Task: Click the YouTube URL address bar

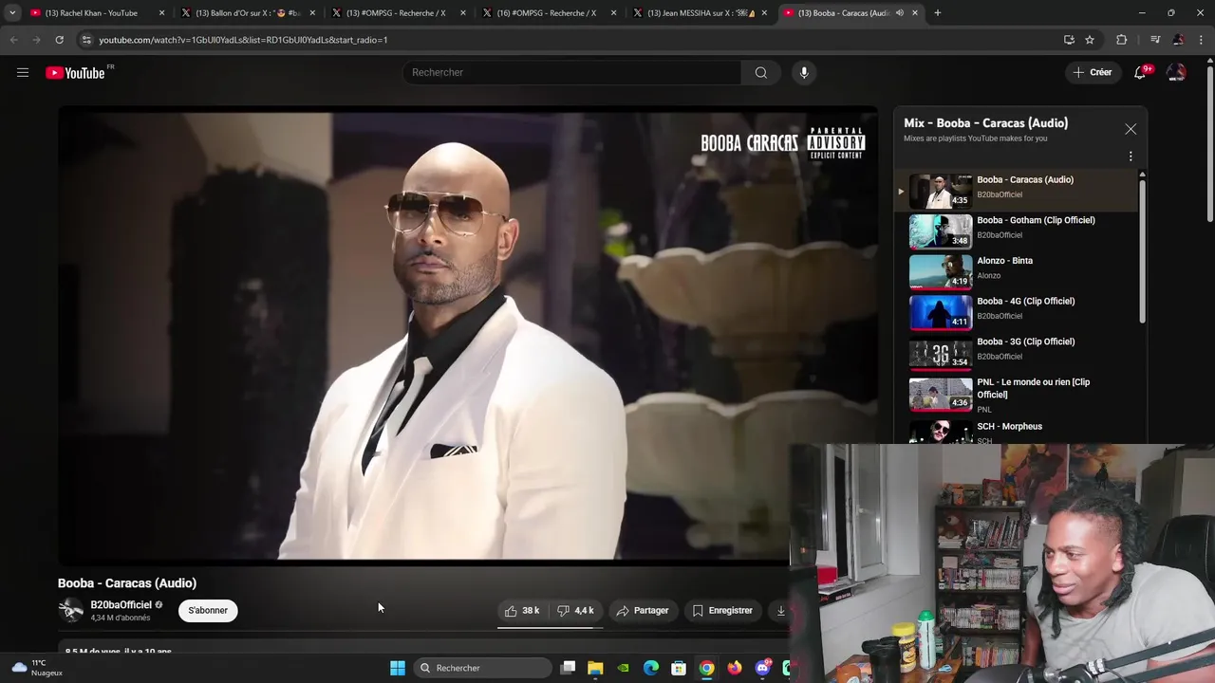Action: pyautogui.click(x=570, y=40)
